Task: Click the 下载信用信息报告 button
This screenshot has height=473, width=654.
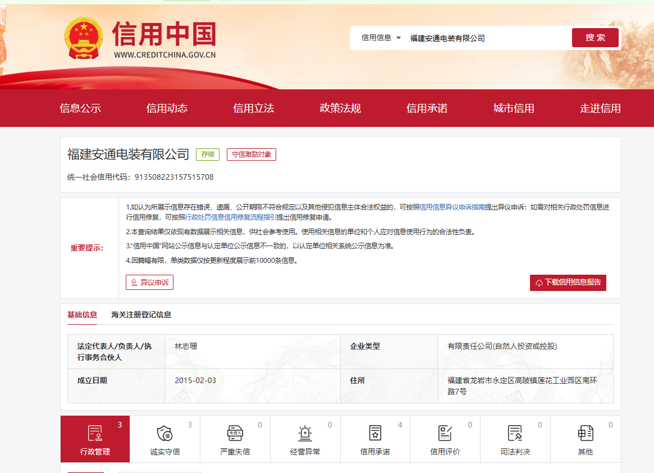Action: pos(568,283)
